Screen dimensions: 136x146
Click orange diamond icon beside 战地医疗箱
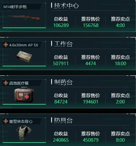pos(6,83)
